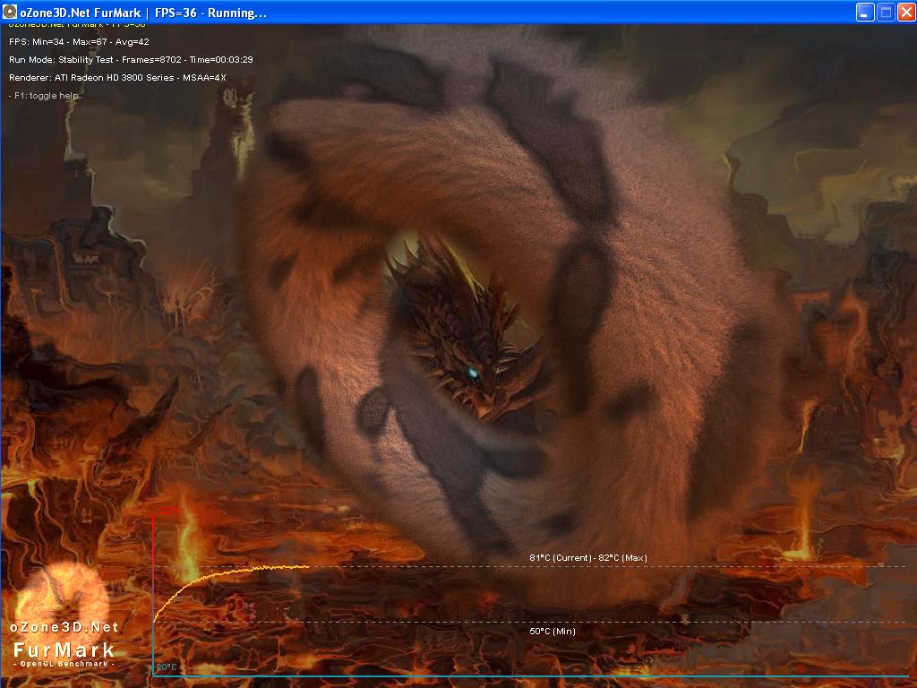Viewport: 917px width, 688px height.
Task: Minimize the FurMark window
Action: pyautogui.click(x=865, y=13)
